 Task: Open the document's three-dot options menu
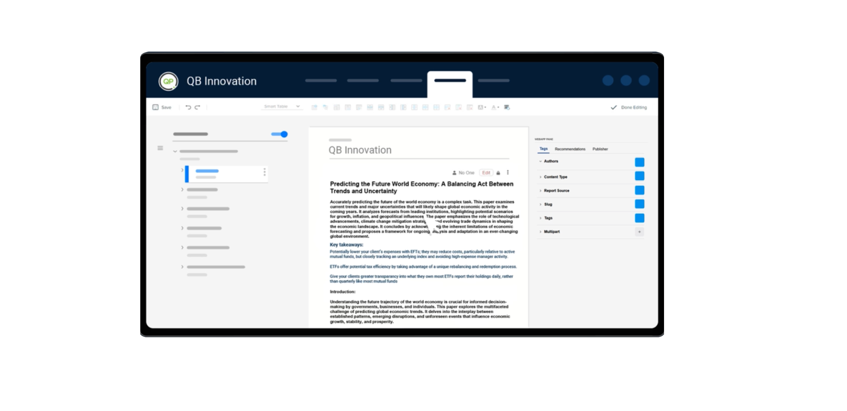coord(508,172)
